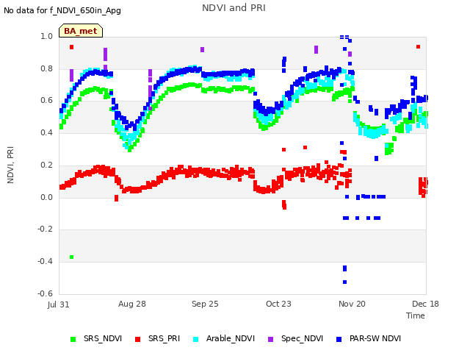
Task: Click the 0.6 y-axis tick label
Action: (x=46, y=100)
